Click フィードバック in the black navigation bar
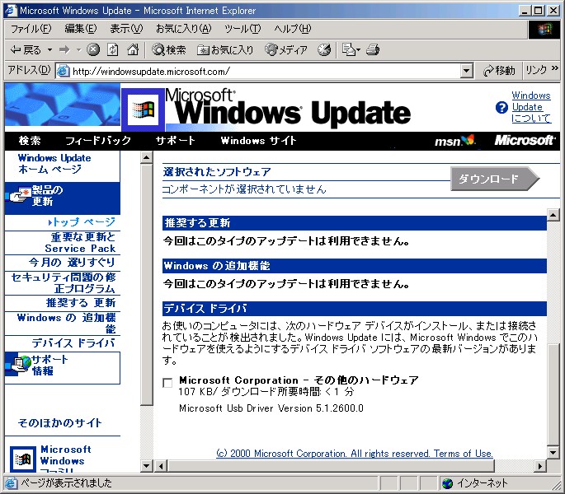Image resolution: width=565 pixels, height=494 pixels. click(98, 140)
